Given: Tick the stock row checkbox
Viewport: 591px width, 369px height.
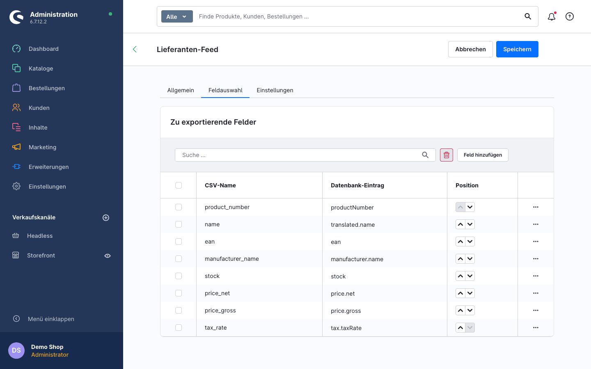Looking at the screenshot, I should tap(179, 276).
